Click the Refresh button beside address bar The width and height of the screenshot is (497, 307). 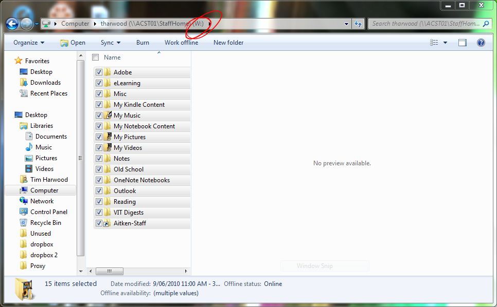[358, 24]
